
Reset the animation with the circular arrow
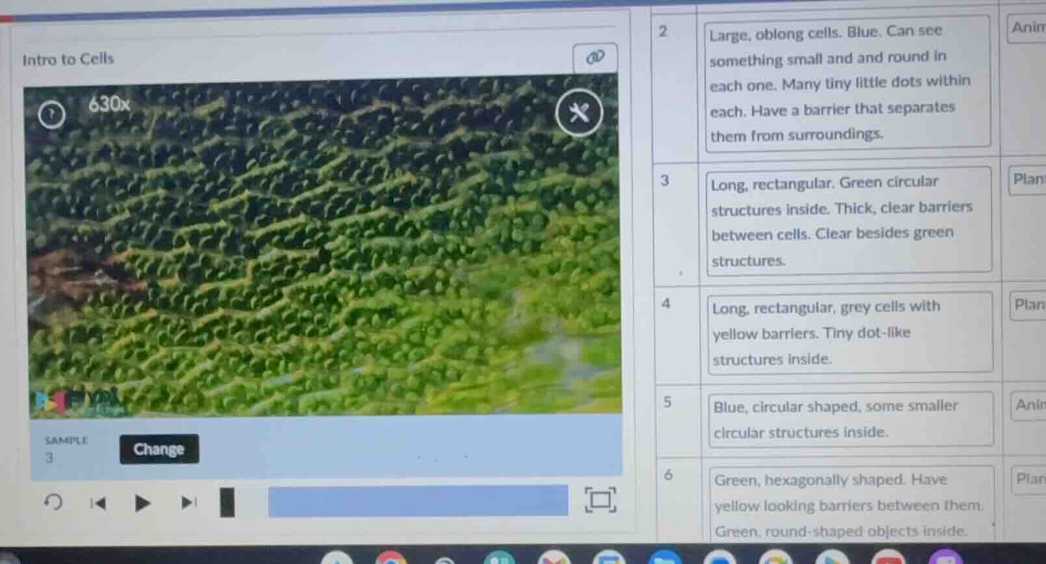[53, 502]
